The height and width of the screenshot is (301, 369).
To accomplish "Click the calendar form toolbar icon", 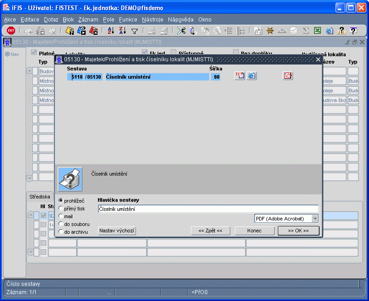I will [x=258, y=31].
